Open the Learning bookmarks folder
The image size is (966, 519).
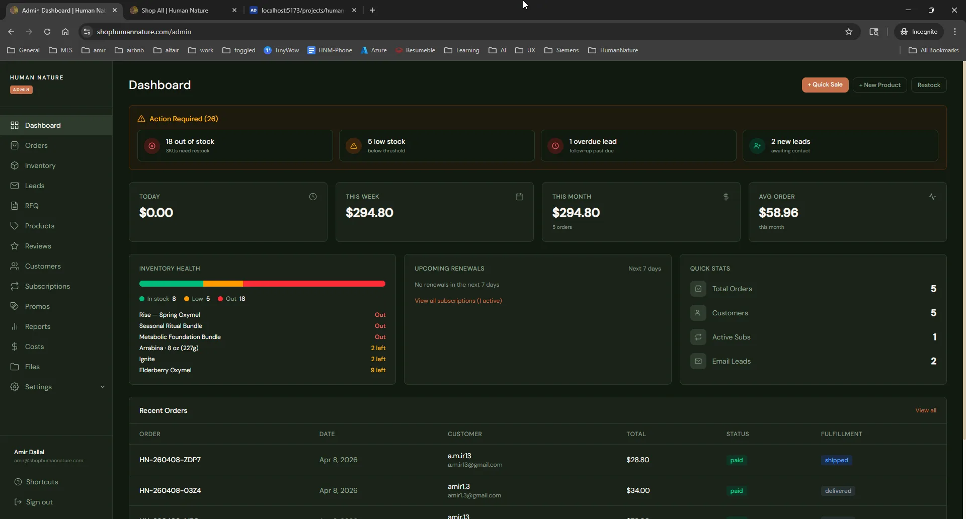[462, 50]
